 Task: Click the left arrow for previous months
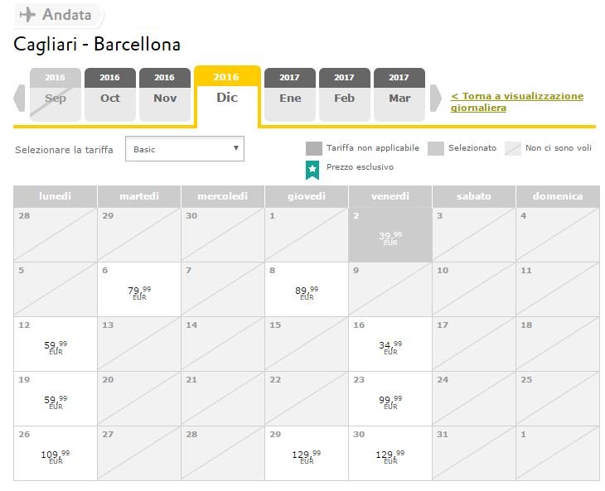pyautogui.click(x=19, y=98)
